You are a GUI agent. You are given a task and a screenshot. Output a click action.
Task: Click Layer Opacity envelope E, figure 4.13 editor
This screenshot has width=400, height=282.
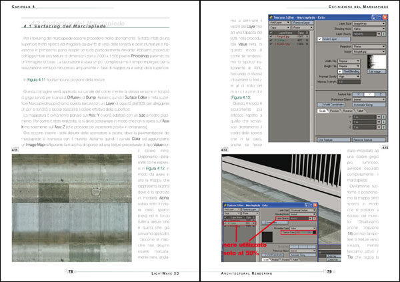(x=314, y=219)
